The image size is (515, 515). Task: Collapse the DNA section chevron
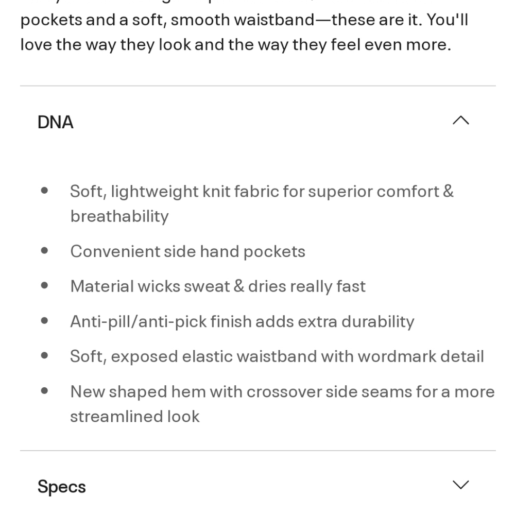coord(460,121)
